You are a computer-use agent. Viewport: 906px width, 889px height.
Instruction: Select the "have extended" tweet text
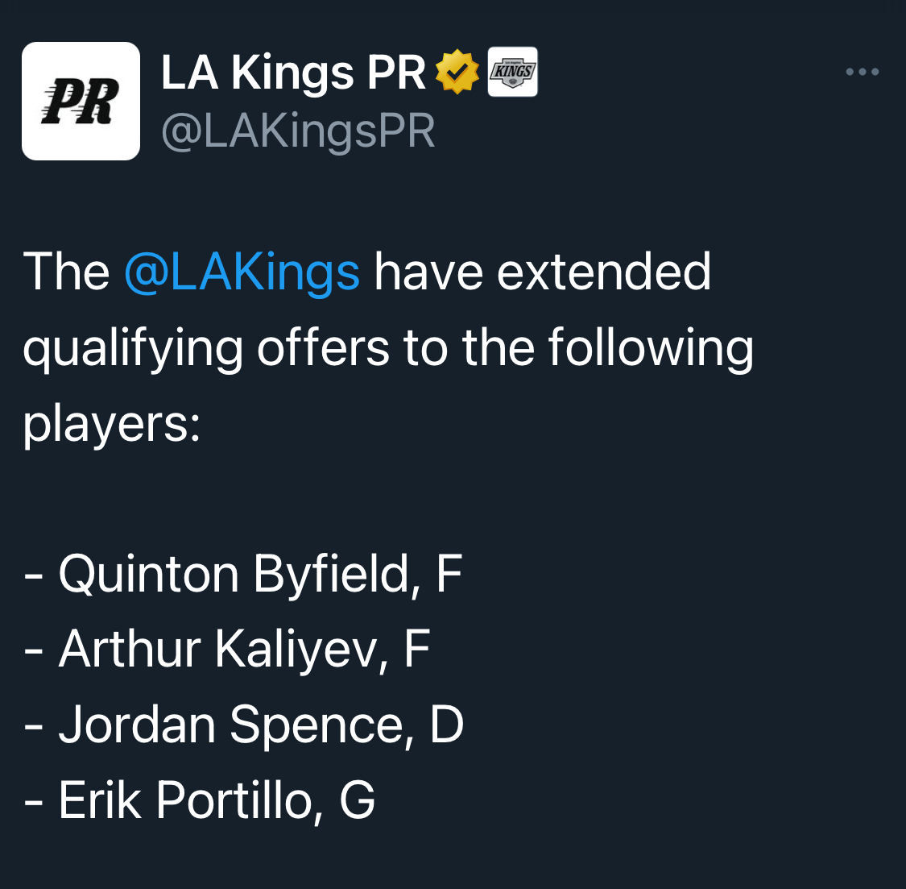(543, 272)
